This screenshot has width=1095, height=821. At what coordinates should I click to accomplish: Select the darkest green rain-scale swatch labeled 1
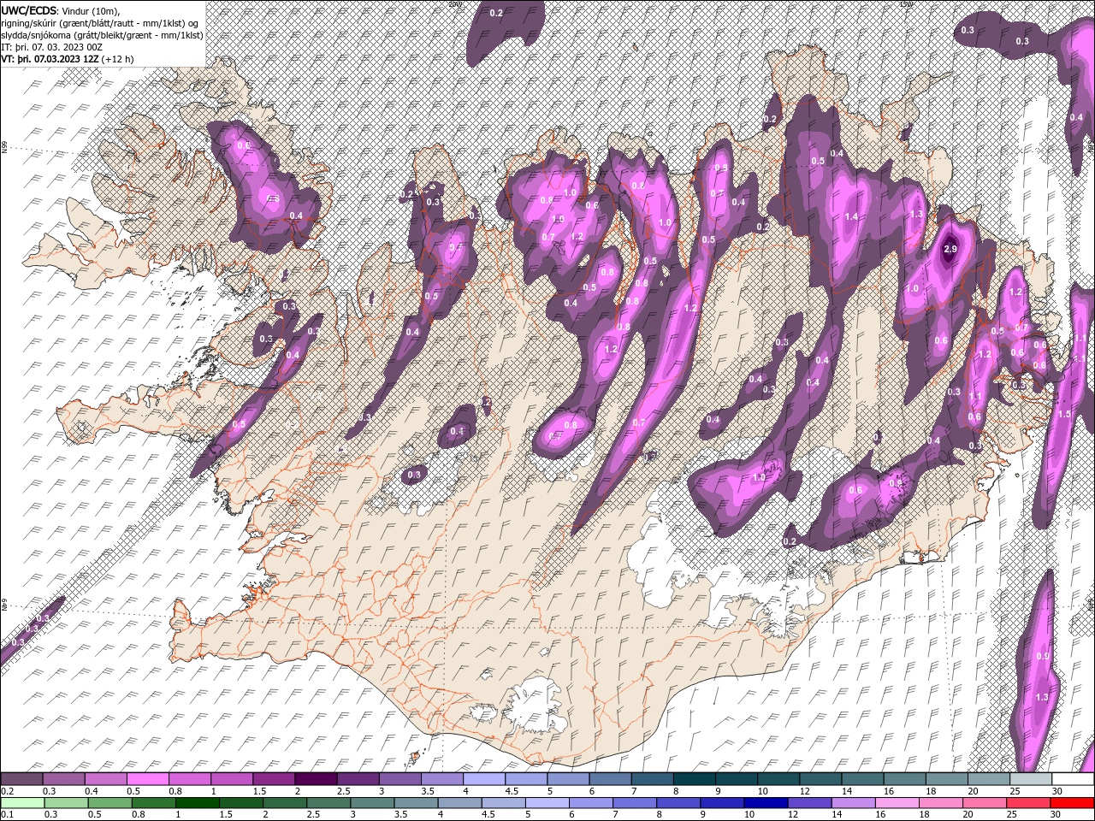click(x=197, y=803)
